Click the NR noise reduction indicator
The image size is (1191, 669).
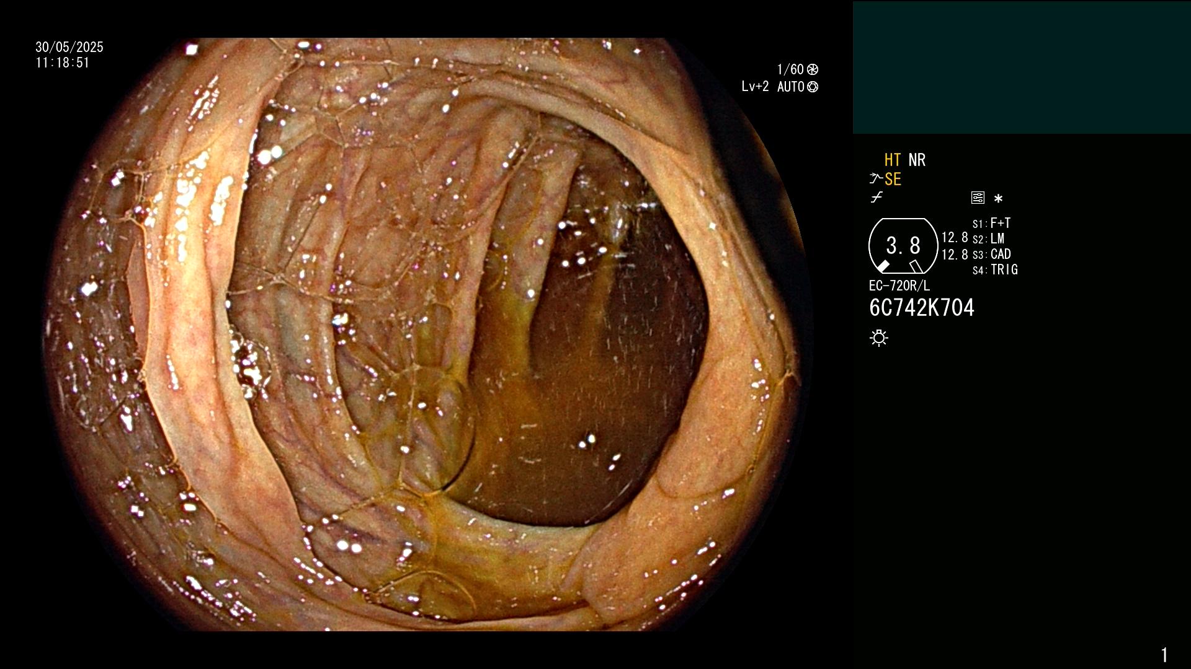pyautogui.click(x=917, y=160)
